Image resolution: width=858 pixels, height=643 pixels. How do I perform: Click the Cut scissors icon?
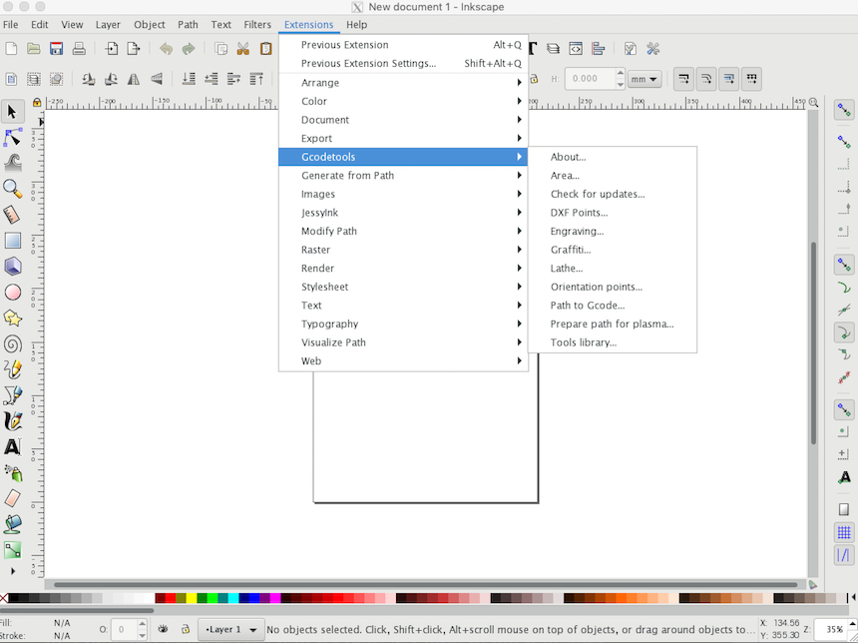tap(243, 49)
